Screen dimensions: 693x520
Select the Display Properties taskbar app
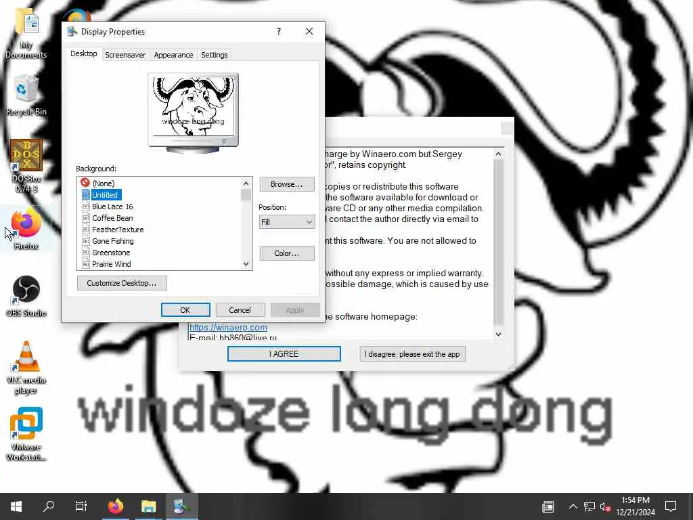point(181,506)
